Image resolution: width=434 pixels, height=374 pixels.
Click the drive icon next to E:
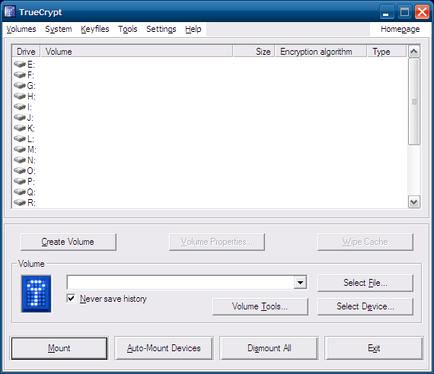(20, 64)
